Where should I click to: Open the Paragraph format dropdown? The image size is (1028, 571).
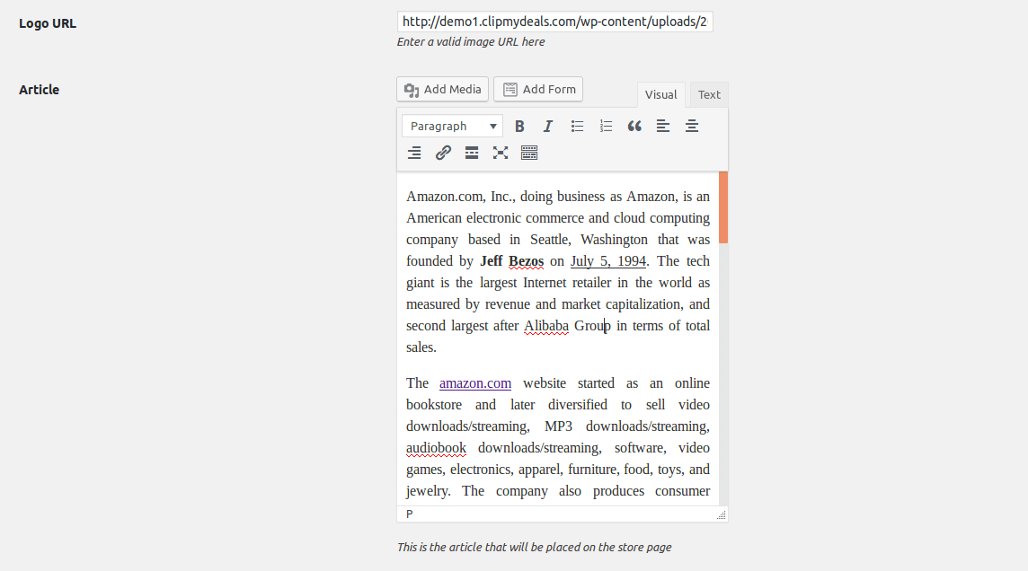pyautogui.click(x=452, y=127)
